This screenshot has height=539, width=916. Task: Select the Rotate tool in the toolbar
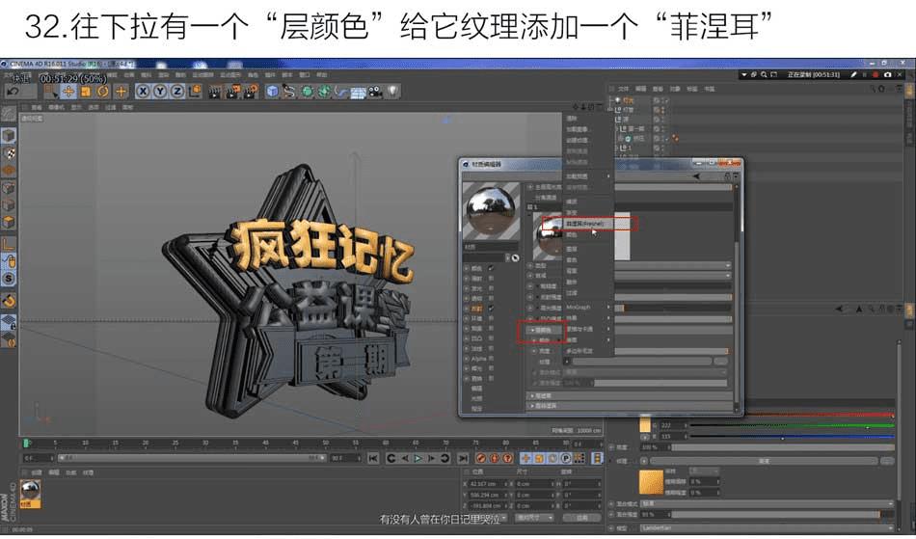103,91
